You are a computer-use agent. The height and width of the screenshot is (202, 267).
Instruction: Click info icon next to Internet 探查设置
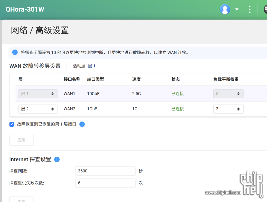click(57, 159)
